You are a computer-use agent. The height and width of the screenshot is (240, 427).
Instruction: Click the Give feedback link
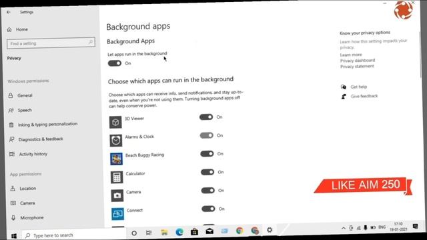point(364,96)
